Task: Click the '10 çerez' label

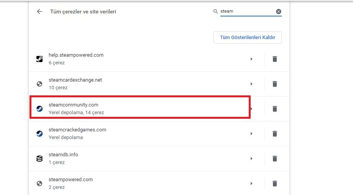Action: point(58,87)
